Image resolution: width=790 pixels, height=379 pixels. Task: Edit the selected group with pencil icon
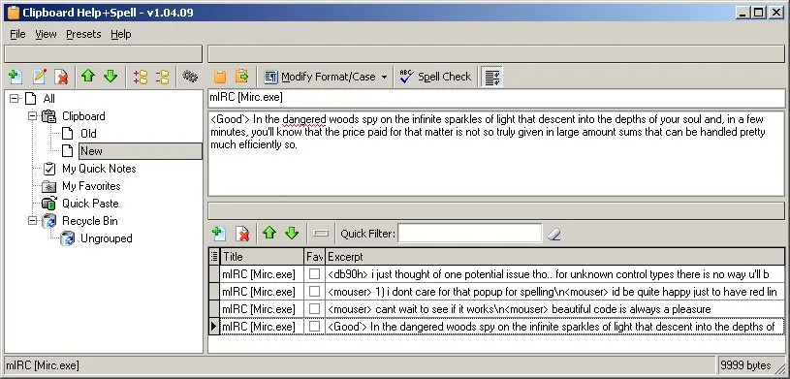[x=40, y=77]
